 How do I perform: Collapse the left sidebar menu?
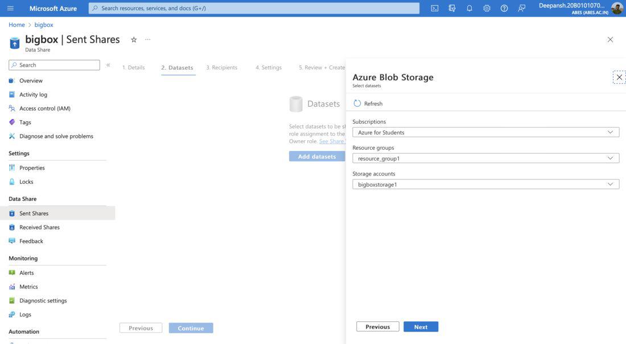[x=108, y=65]
